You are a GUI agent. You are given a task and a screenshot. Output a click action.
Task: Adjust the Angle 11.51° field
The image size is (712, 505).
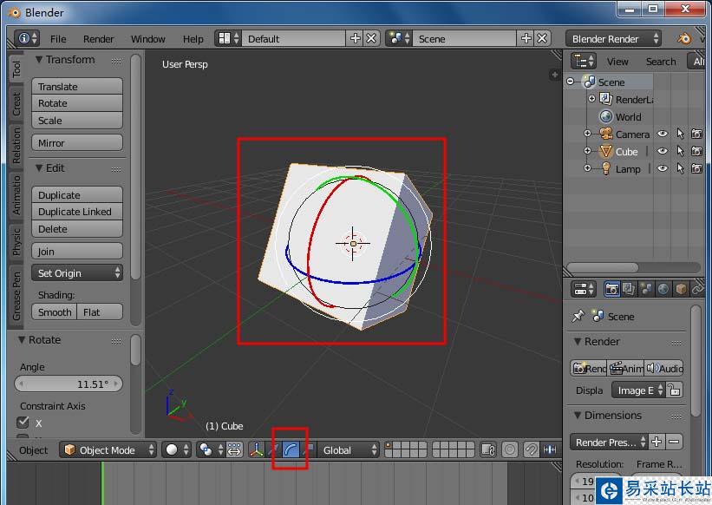(69, 384)
